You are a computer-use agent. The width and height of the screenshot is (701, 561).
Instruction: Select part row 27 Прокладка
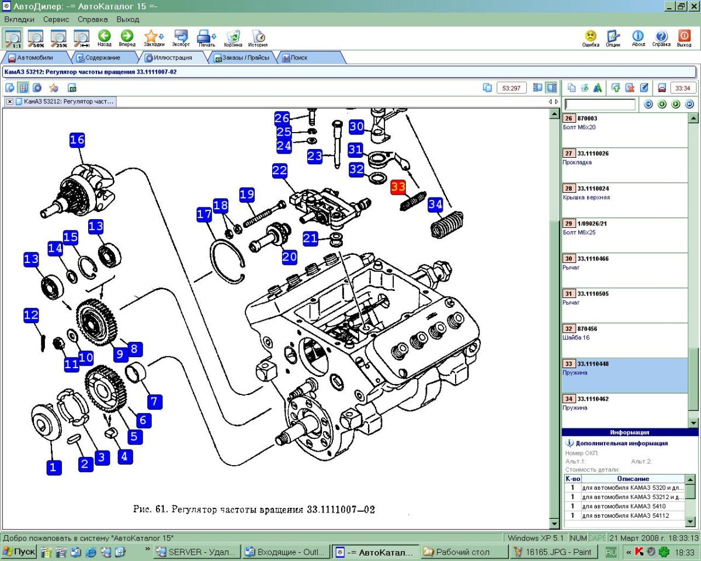pyautogui.click(x=625, y=165)
